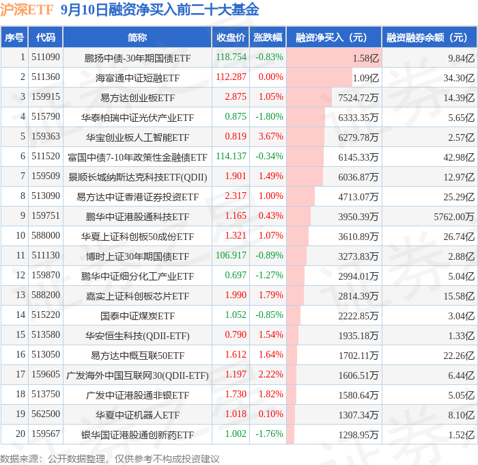This screenshot has height=465, width=478.
Task: Select 嘉实上证科创板芯片ETF name cell
Action: 137,296
